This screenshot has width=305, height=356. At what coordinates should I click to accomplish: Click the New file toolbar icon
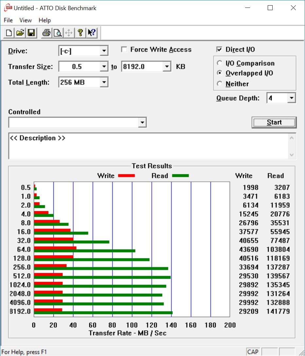tap(9, 33)
